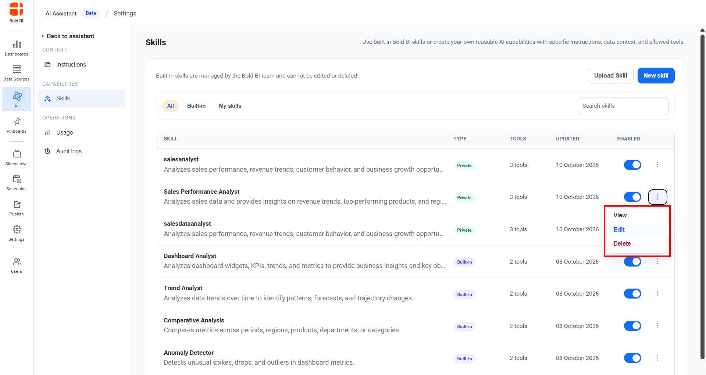706x375 pixels.
Task: Switch to the My skills tab
Action: tap(230, 106)
